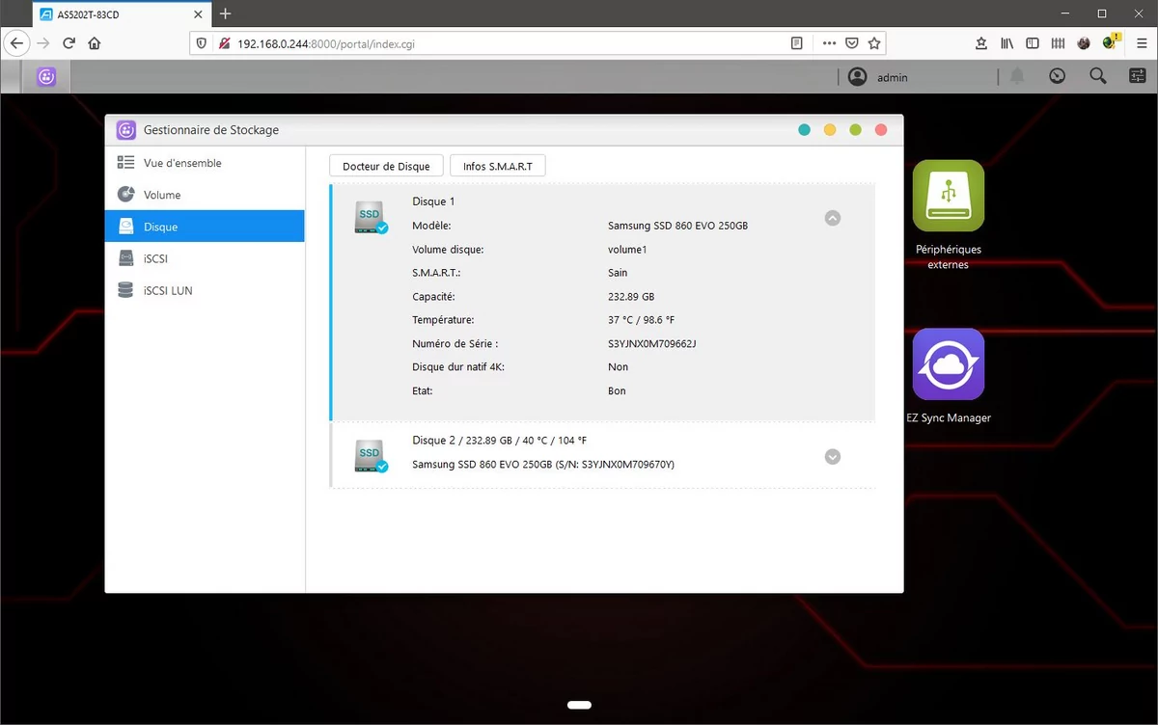Switch to the AS5202T-83CD browser tab
Screen dimensions: 1158x725
point(121,13)
